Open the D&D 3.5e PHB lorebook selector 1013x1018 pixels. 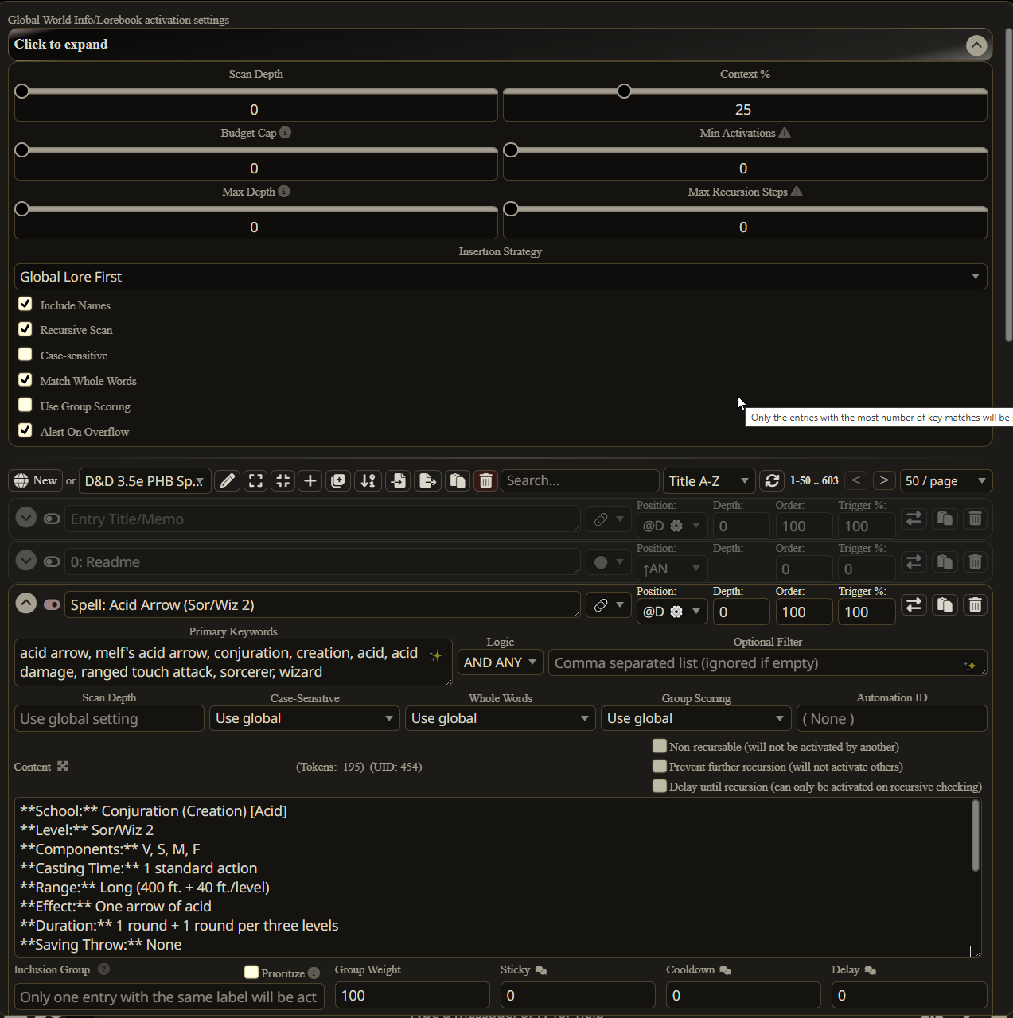(145, 480)
